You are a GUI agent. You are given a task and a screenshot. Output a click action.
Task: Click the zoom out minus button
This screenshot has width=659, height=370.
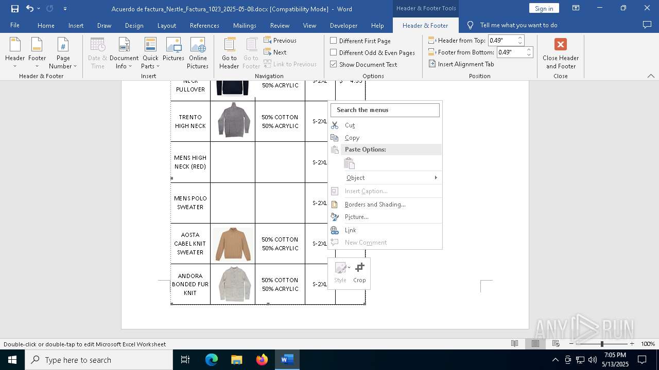[x=571, y=344]
